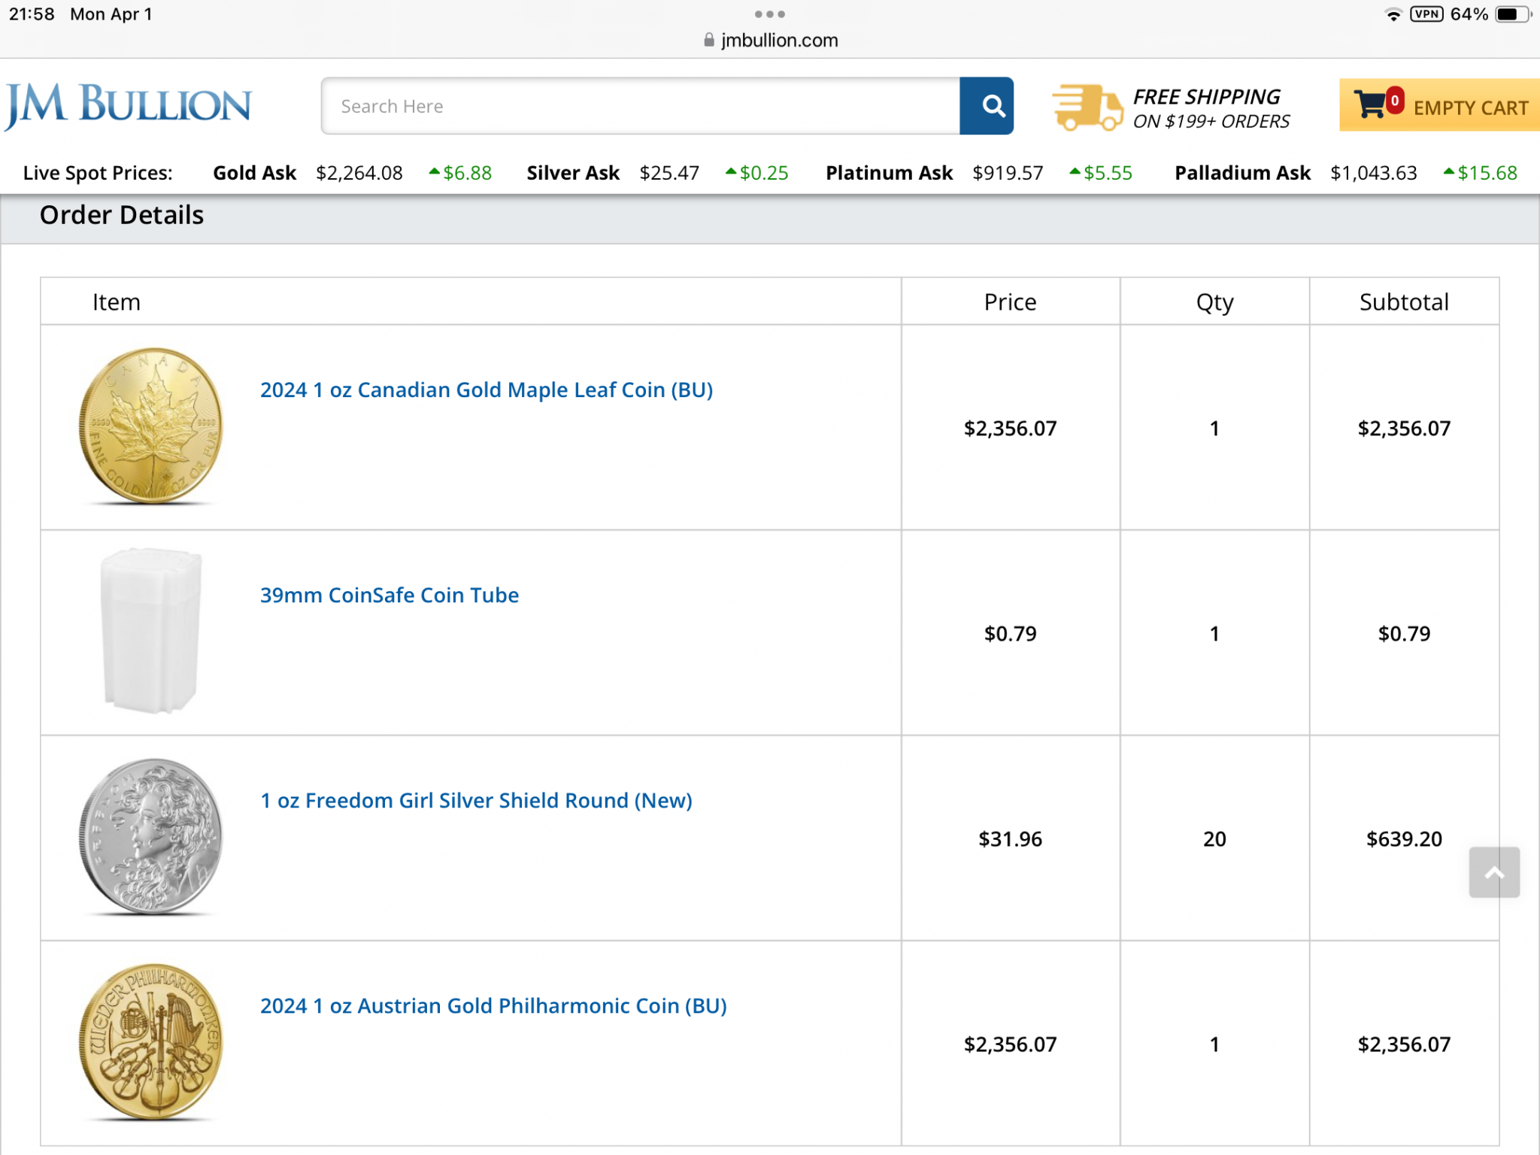1540x1155 pixels.
Task: Click the Live Spot Prices label
Action: coord(98,173)
